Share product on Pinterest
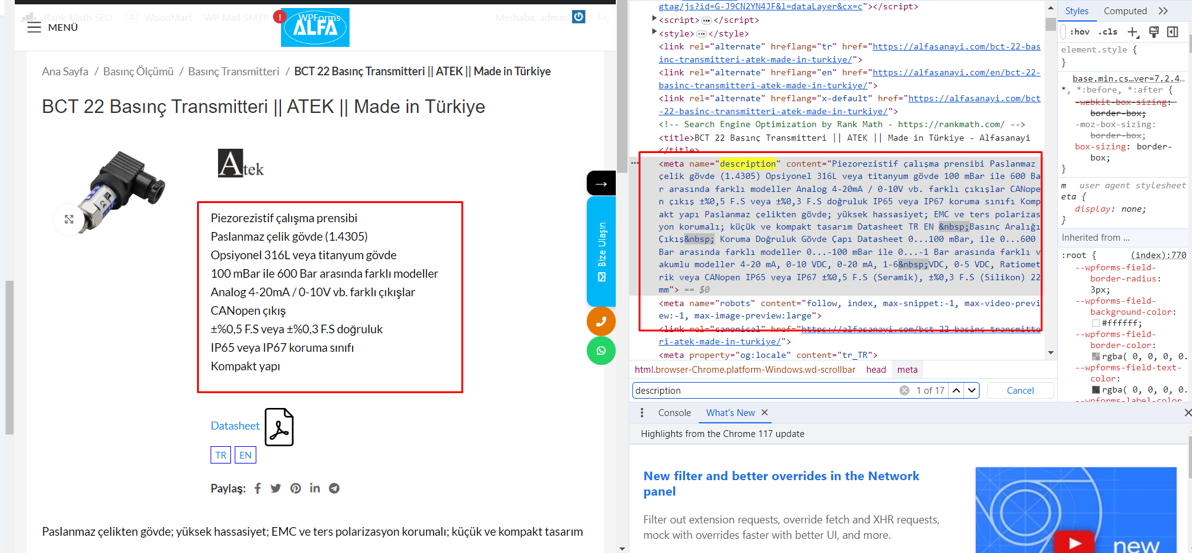Viewport: 1192px width, 553px height. (x=296, y=488)
